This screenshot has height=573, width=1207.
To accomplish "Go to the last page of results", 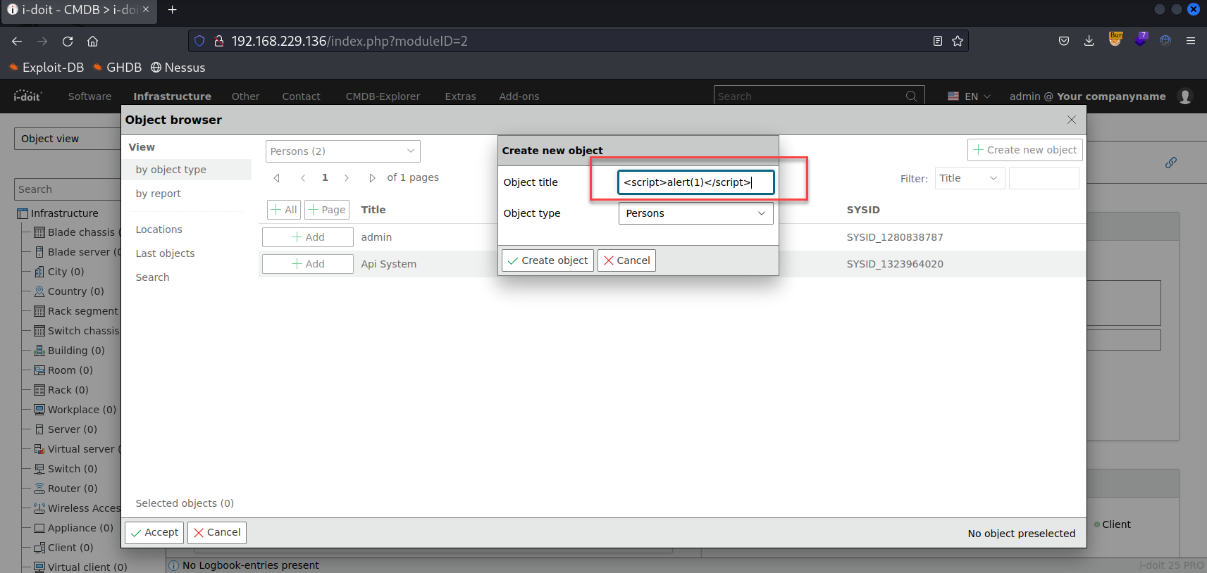I will point(372,177).
